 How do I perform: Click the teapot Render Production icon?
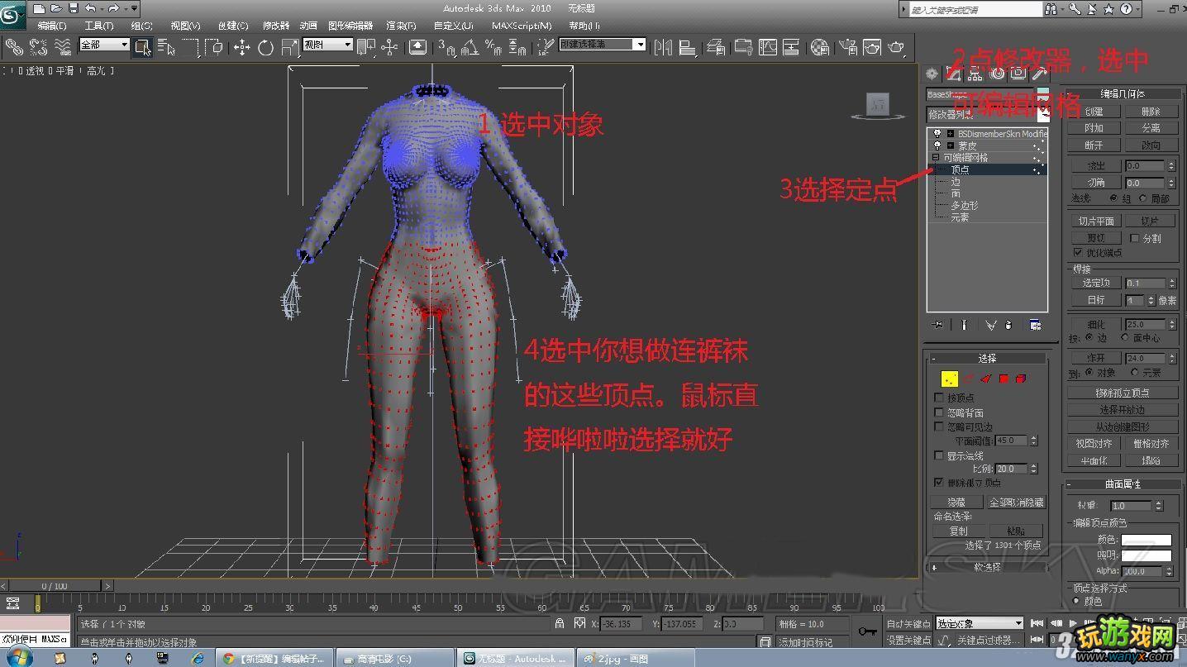pos(896,47)
